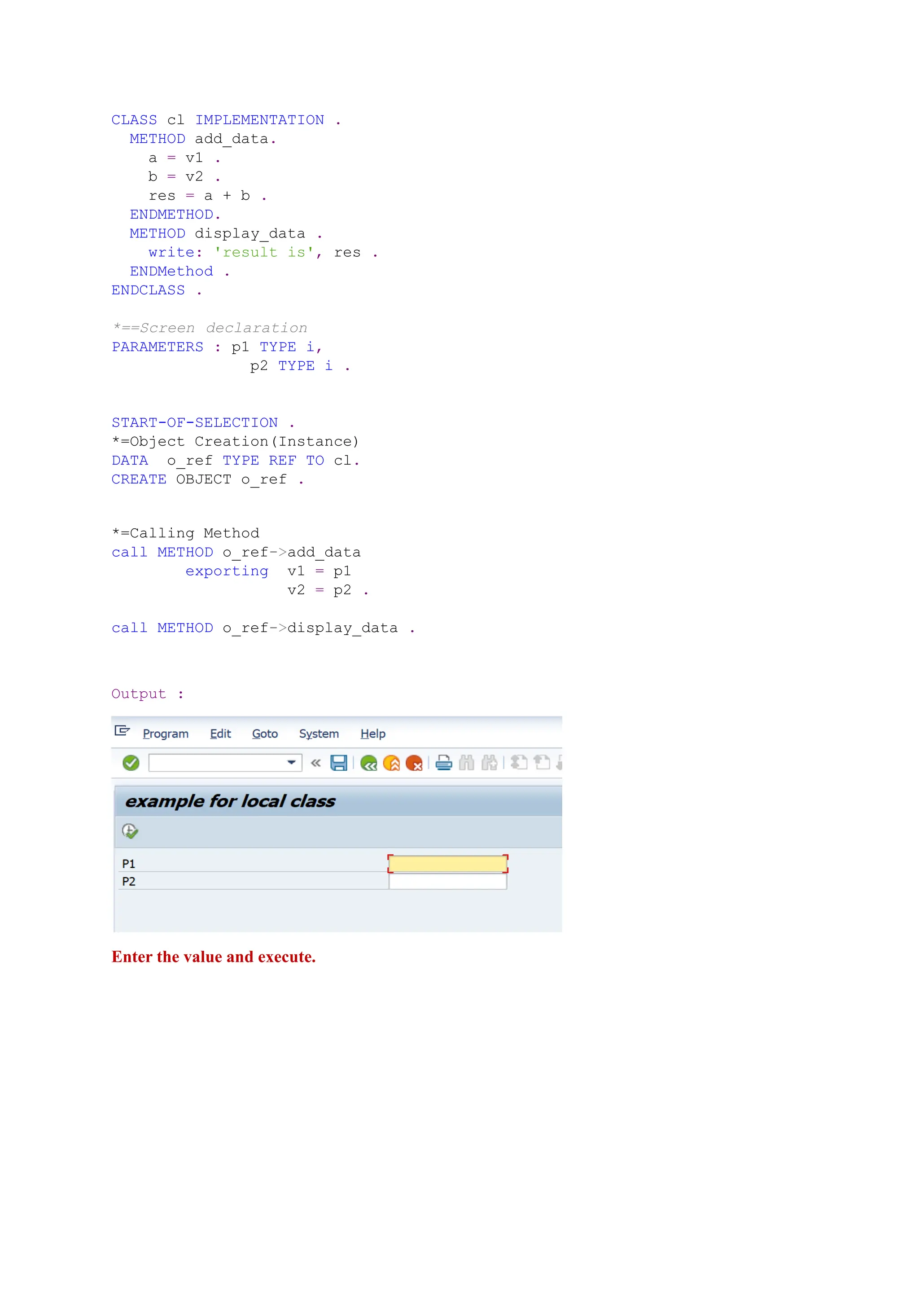Click the Print icon
Screen dimensions: 919x1300
click(444, 763)
